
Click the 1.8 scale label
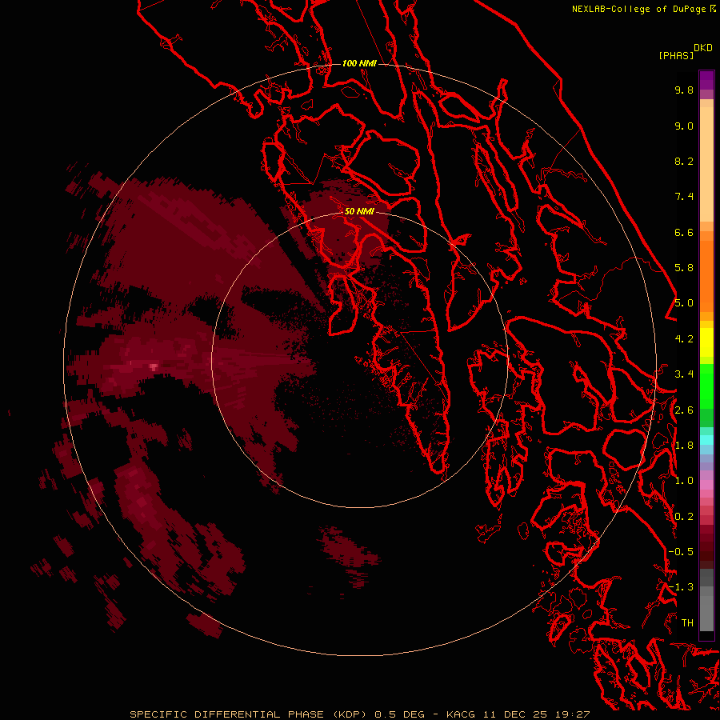tap(684, 446)
